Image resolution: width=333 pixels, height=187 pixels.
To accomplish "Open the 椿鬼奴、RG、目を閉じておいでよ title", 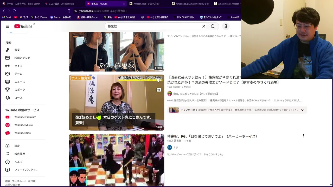I will point(212,136).
